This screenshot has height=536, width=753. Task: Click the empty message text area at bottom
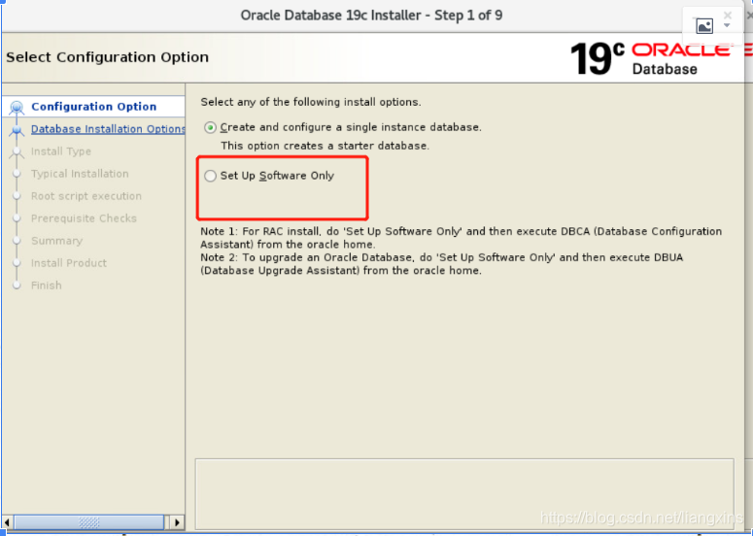[x=464, y=494]
